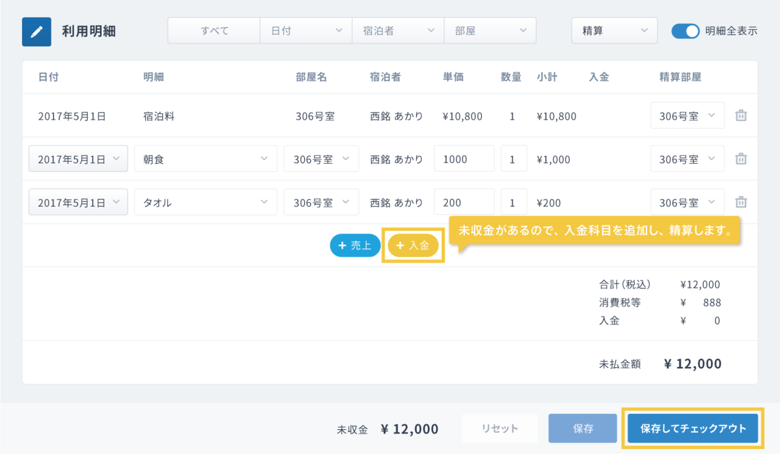Click the リセット button
The width and height of the screenshot is (780, 454).
(500, 428)
